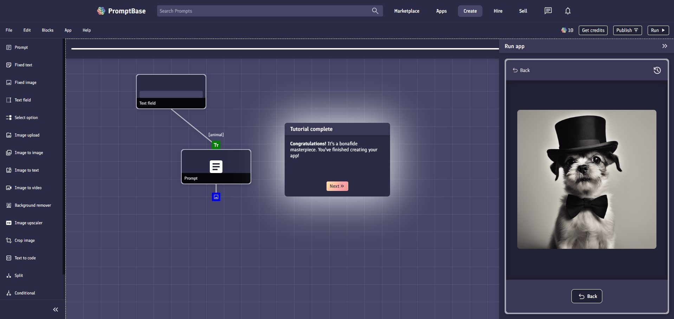This screenshot has height=319, width=674.
Task: Open the Blocks menu
Action: pyautogui.click(x=48, y=30)
